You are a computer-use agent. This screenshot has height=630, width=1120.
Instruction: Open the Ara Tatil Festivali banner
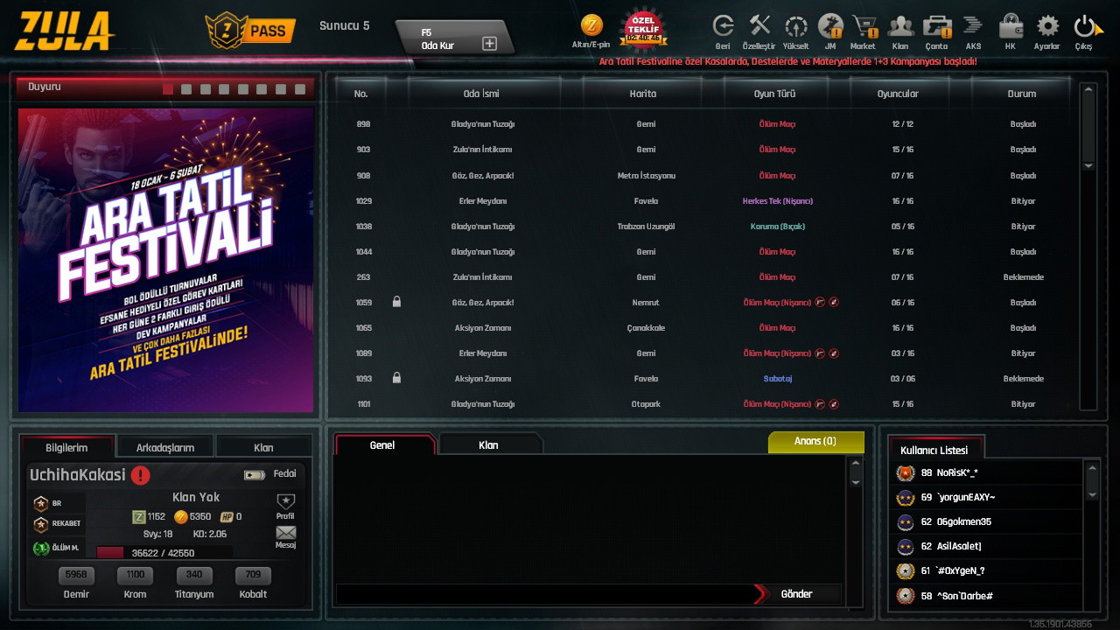(x=165, y=260)
